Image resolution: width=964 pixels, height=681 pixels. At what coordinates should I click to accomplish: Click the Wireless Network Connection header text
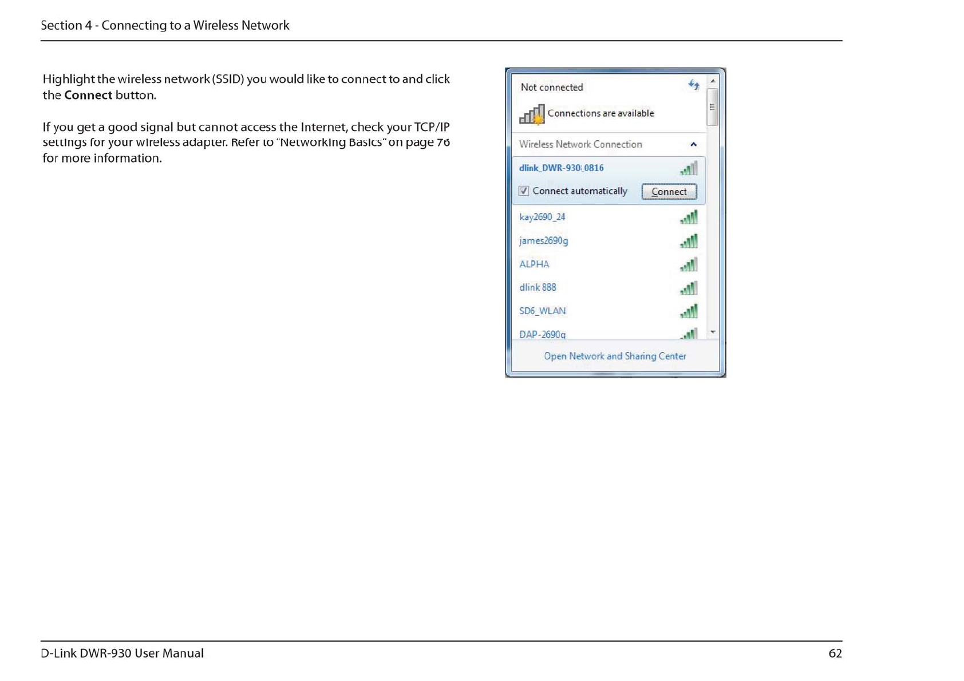coord(580,144)
